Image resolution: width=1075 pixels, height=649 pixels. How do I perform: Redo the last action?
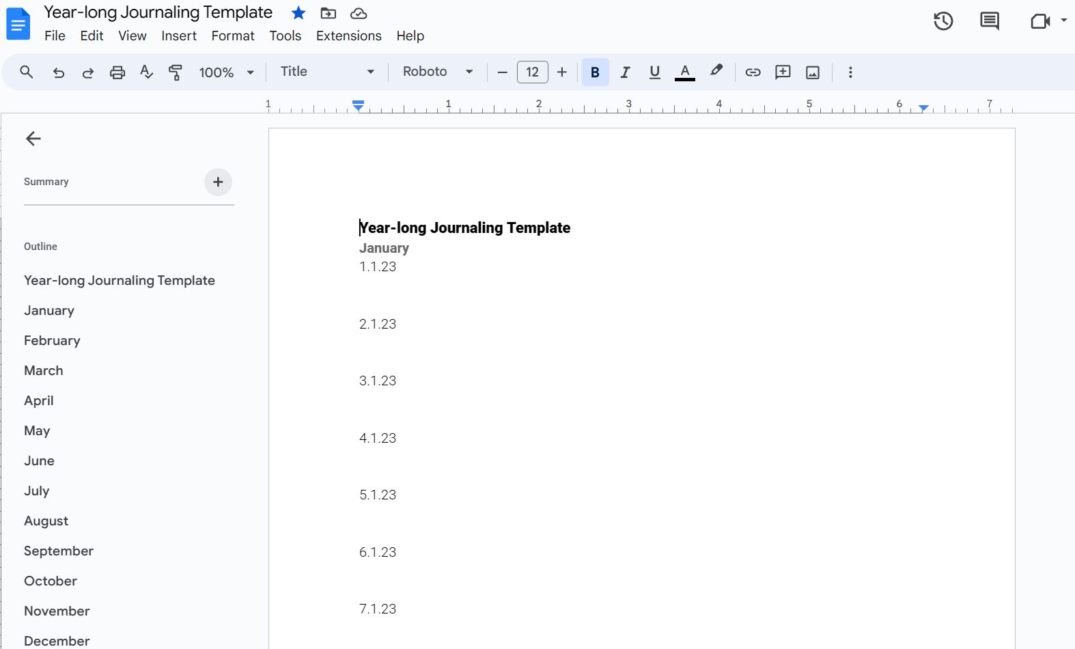tap(88, 72)
